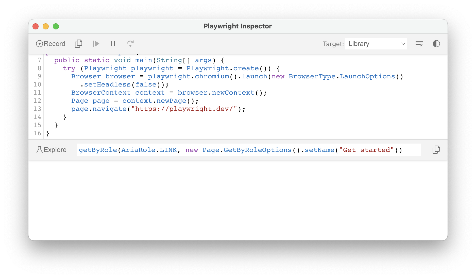Click line 8 try Playwright.create code
This screenshot has width=476, height=278.
tap(171, 68)
